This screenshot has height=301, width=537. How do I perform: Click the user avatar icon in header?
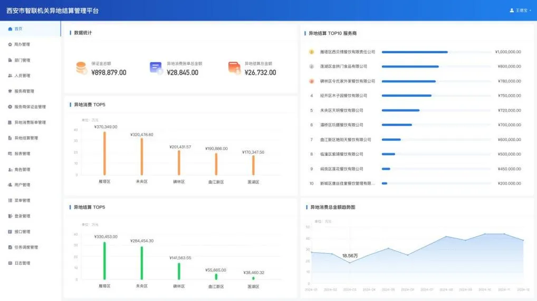point(512,10)
